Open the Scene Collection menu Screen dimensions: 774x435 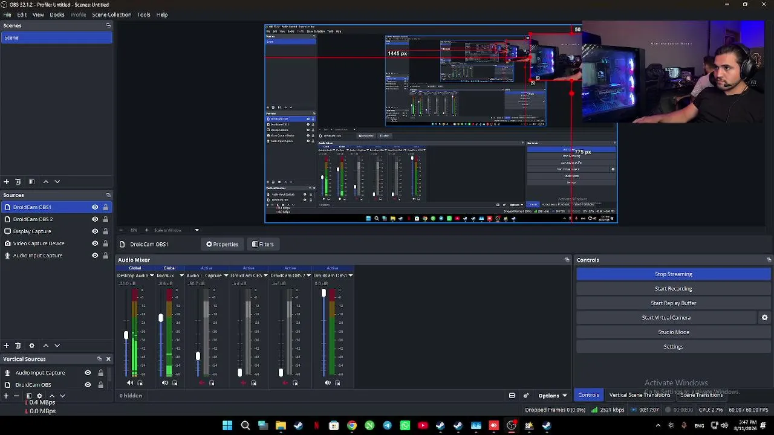111,14
